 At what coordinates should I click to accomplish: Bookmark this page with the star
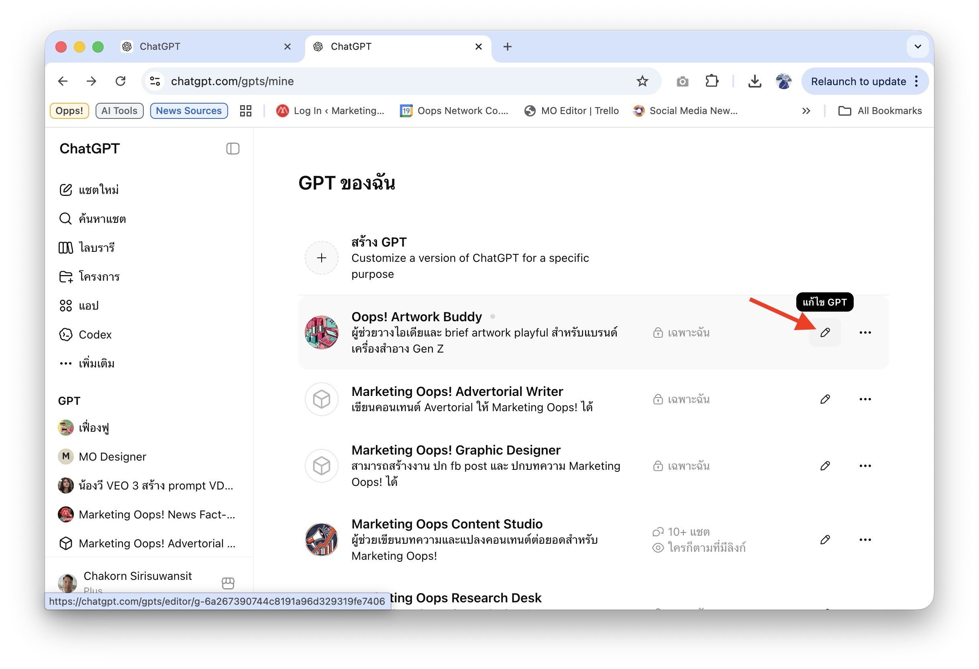point(642,81)
